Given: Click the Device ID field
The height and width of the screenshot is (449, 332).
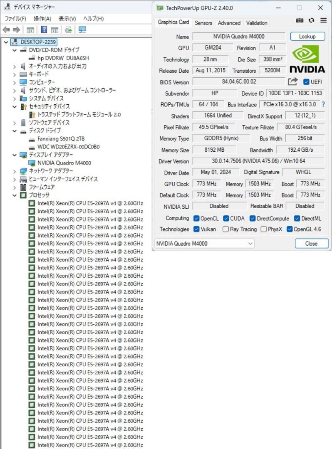Looking at the screenshot, I should [295, 93].
